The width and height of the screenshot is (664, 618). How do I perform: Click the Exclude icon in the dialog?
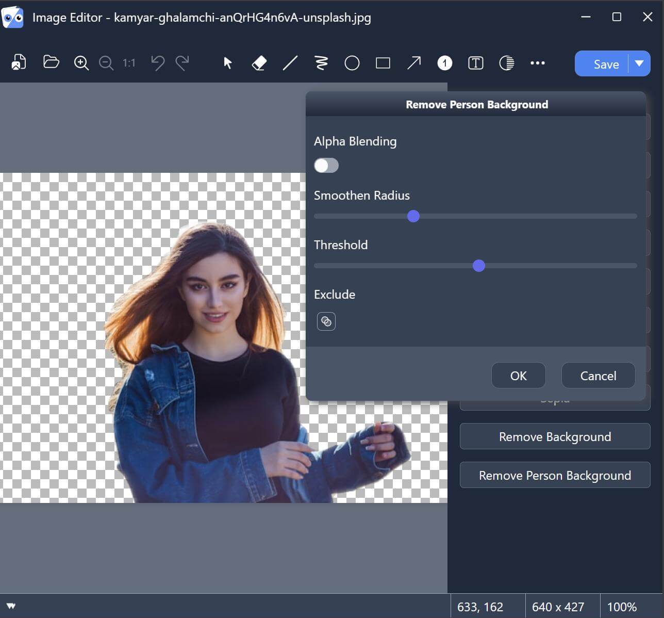(326, 321)
